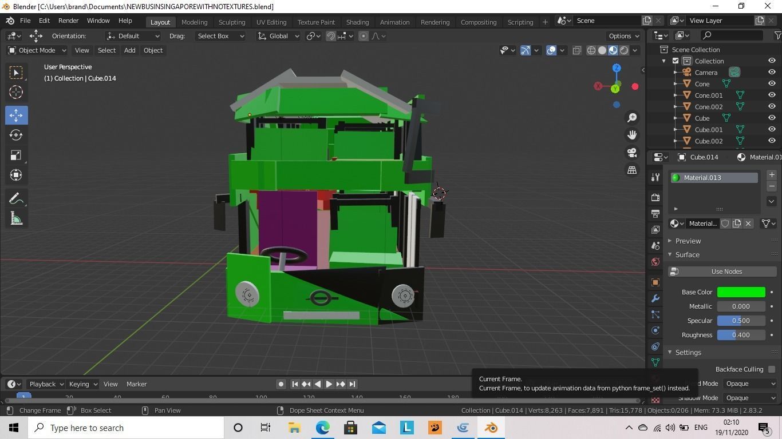
Task: Switch to rendered viewport shading
Action: pos(624,50)
